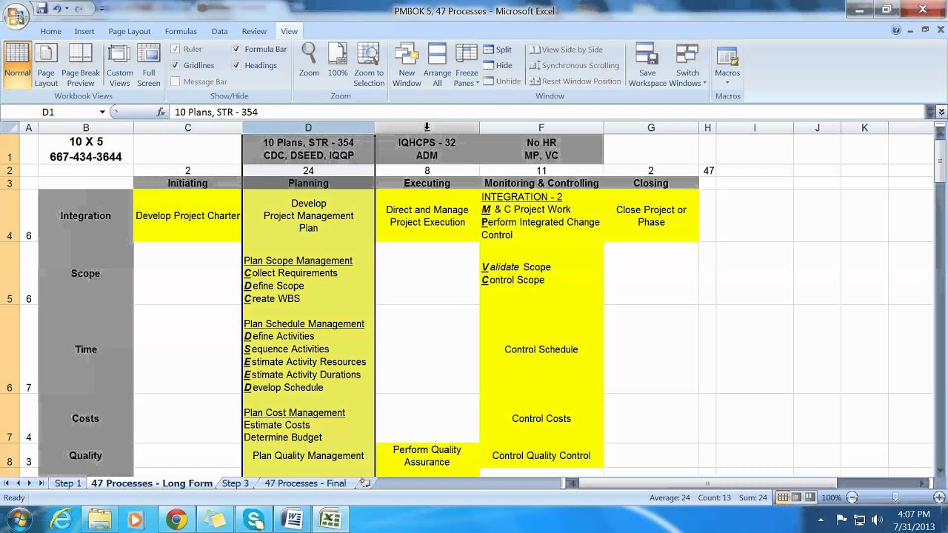Viewport: 948px width, 533px height.
Task: Open Custom Views dialog
Action: coord(119,64)
